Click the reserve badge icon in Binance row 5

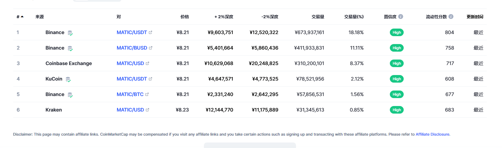[x=70, y=95]
